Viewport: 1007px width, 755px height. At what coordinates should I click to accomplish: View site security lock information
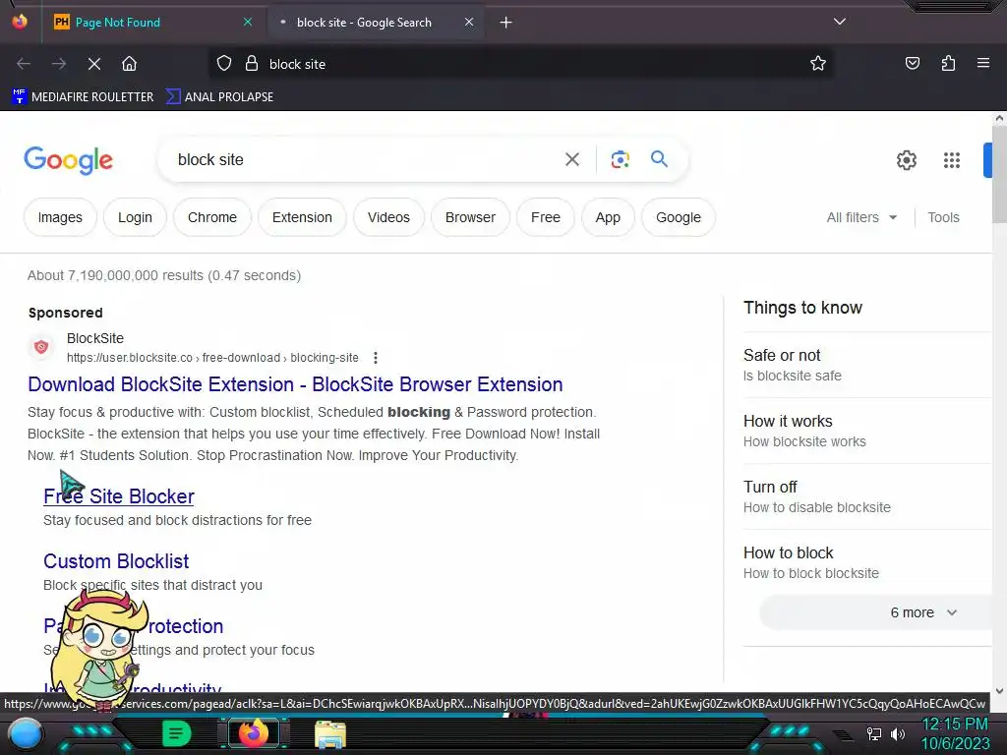point(252,64)
